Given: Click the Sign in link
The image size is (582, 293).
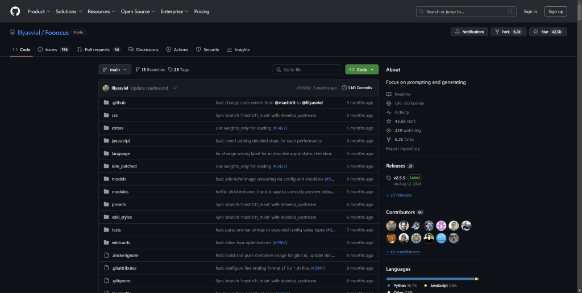Looking at the screenshot, I should 530,11.
